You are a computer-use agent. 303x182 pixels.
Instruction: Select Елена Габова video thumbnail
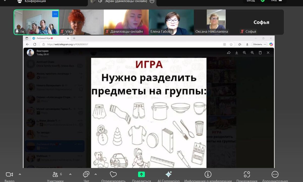click(171, 22)
